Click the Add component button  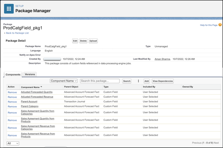coord(147,81)
